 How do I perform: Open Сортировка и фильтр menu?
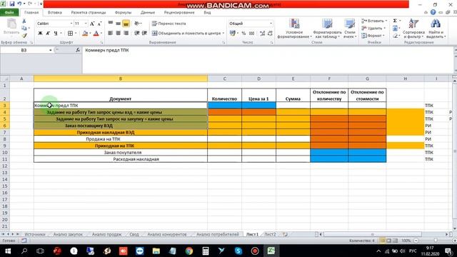coord(413,29)
